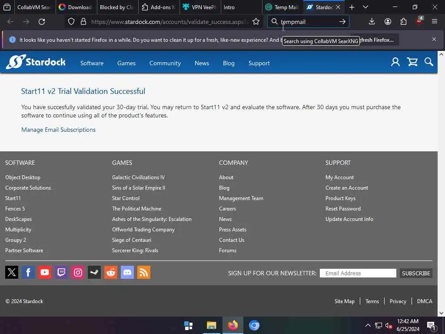This screenshot has height=334, width=445.
Task: Open the Object Desktop footer link
Action: 23,177
